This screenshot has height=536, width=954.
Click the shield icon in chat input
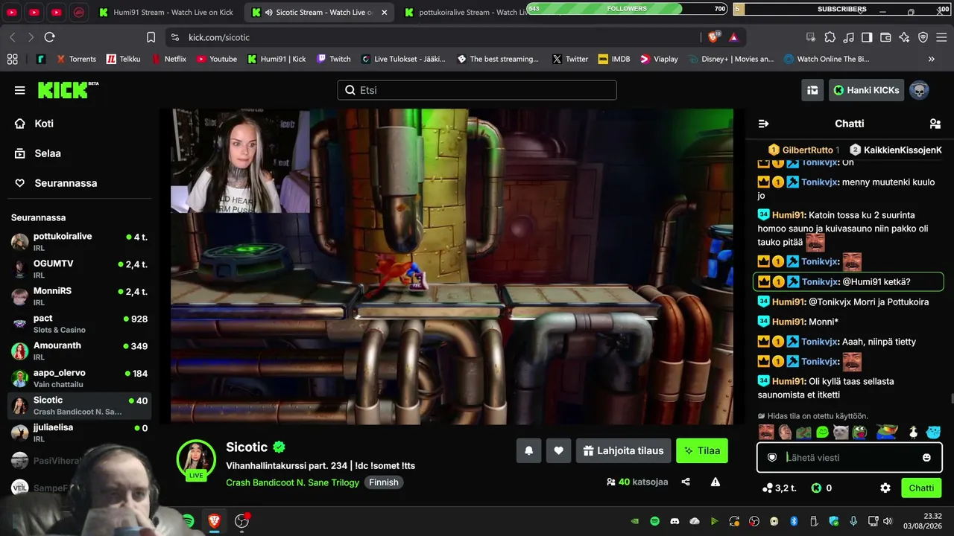(x=772, y=458)
